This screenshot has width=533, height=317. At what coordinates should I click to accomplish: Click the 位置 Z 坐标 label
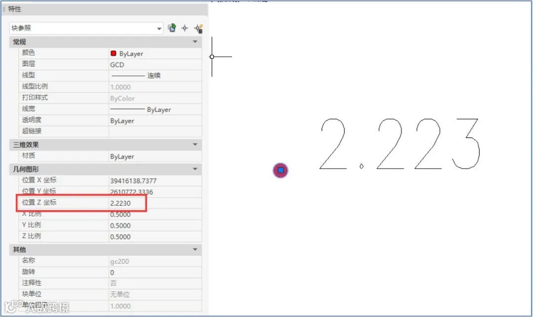point(39,202)
